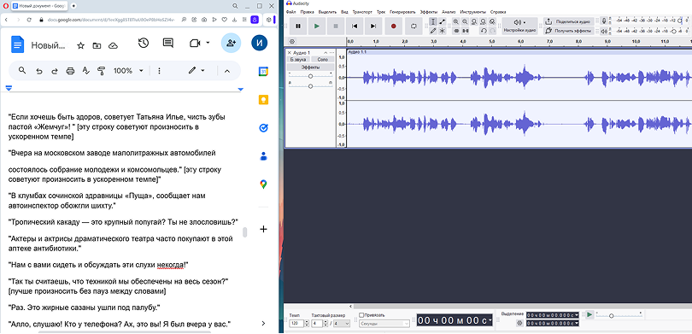Click the Move to folder icon in Docs

[x=97, y=45]
